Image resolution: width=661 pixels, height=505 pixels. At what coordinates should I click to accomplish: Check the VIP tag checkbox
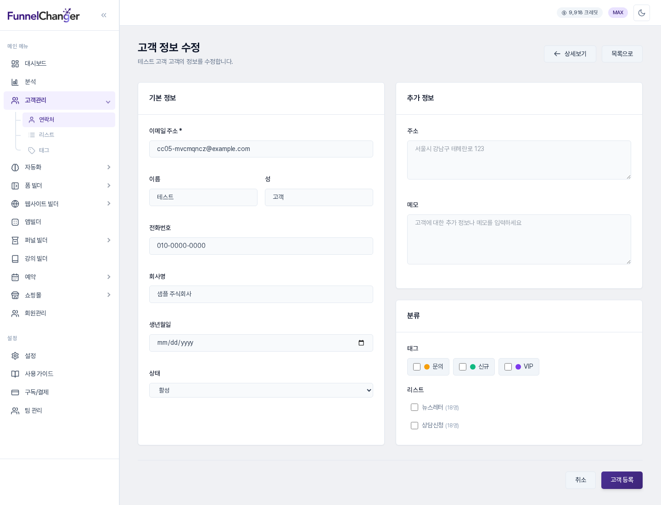[508, 367]
